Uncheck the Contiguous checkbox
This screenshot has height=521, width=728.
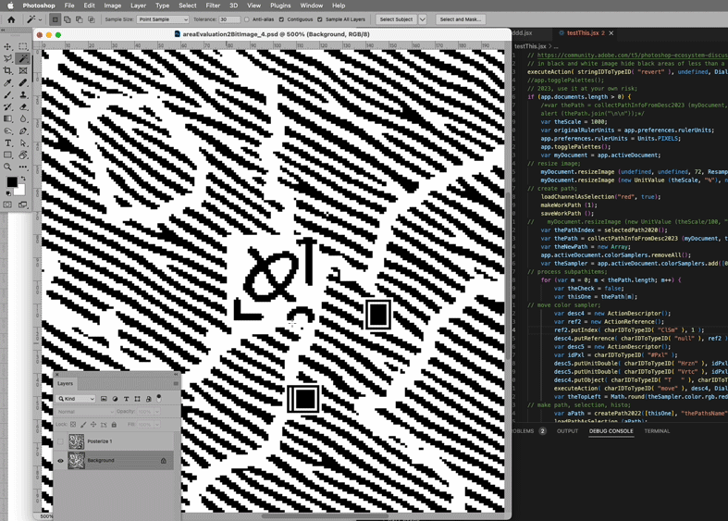tap(281, 19)
